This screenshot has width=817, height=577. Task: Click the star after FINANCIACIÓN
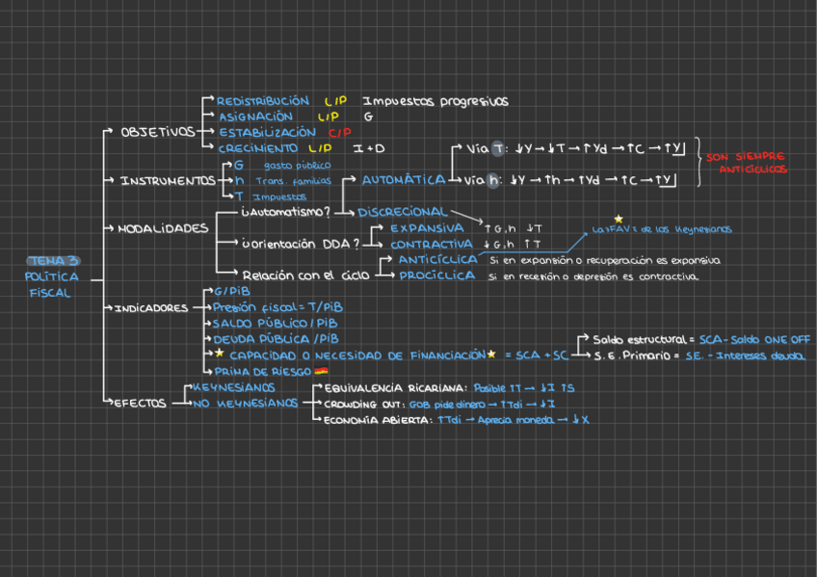click(492, 354)
